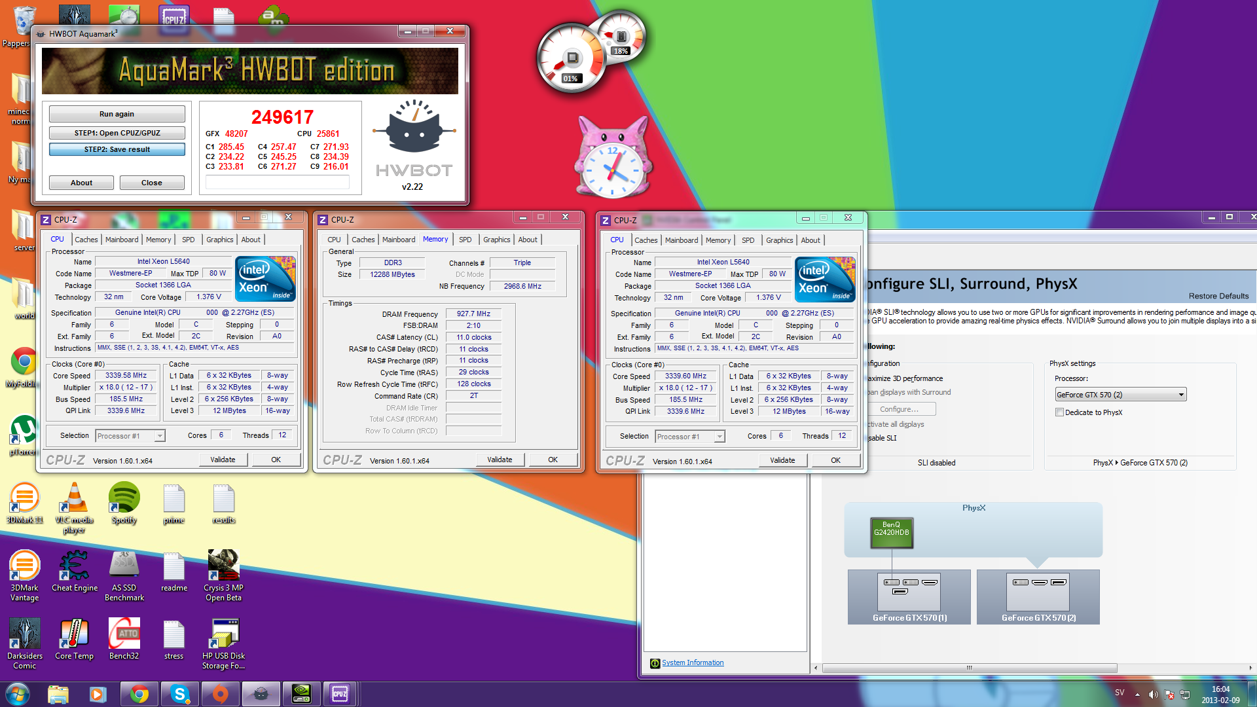Click Validate in the left CPU-Z window
The image size is (1257, 707).
[x=223, y=460]
